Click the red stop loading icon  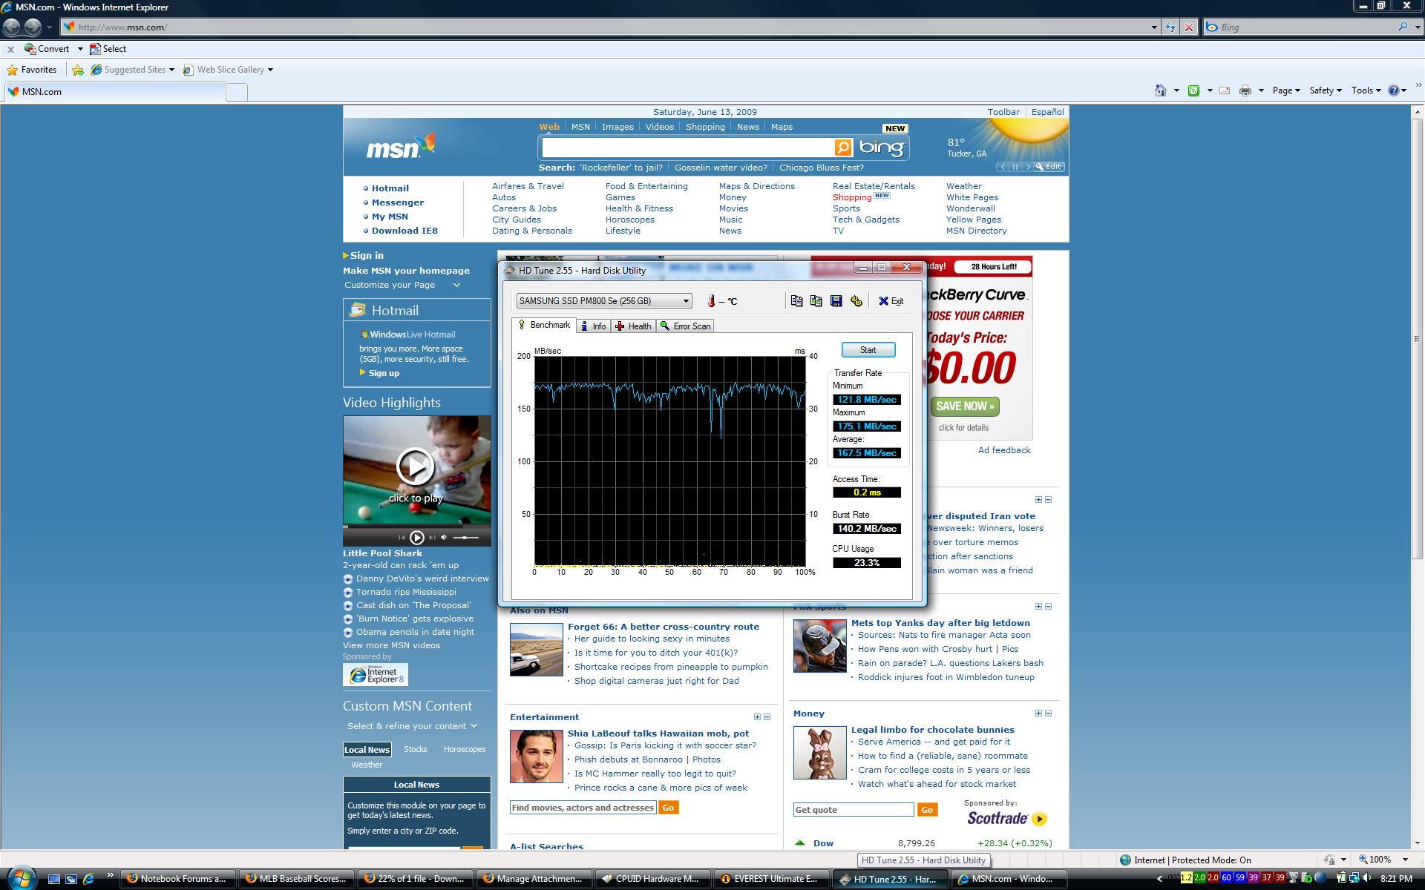pyautogui.click(x=1189, y=27)
